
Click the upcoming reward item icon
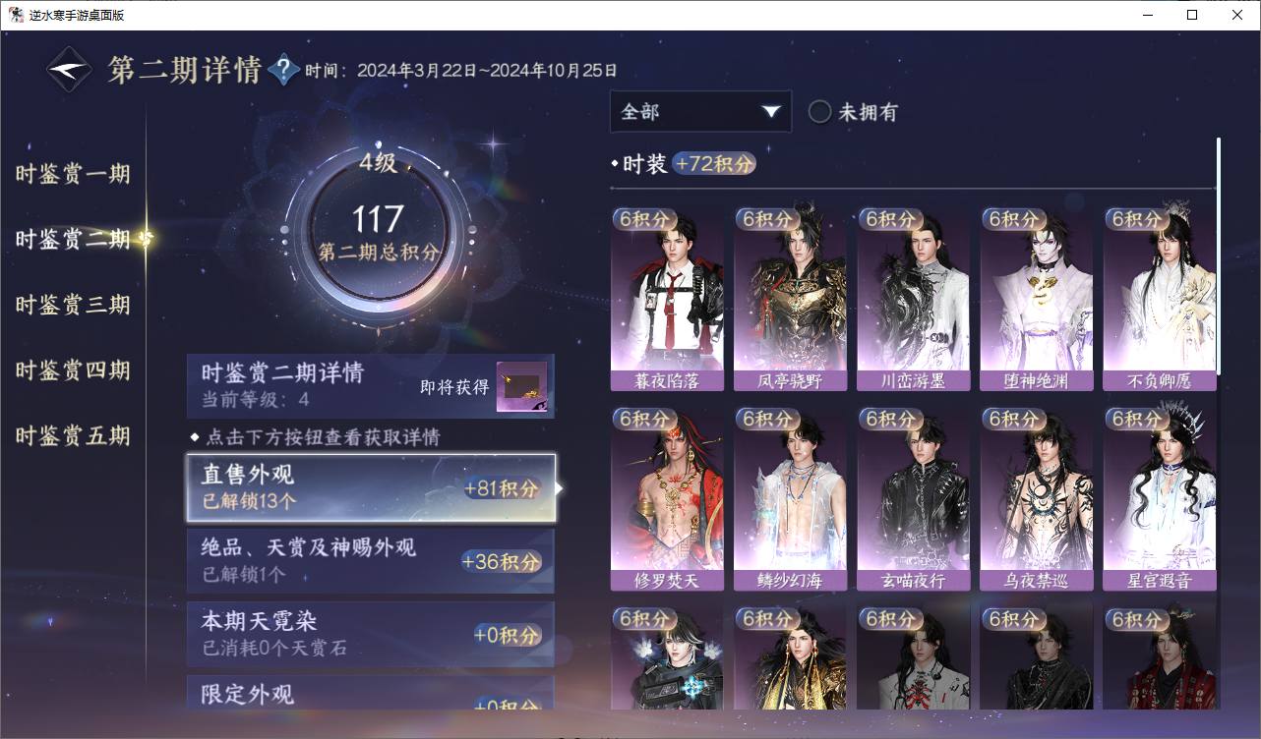(521, 386)
